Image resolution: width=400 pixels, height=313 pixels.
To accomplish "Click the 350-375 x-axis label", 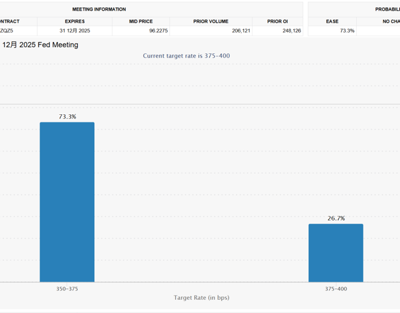I will coord(67,288).
